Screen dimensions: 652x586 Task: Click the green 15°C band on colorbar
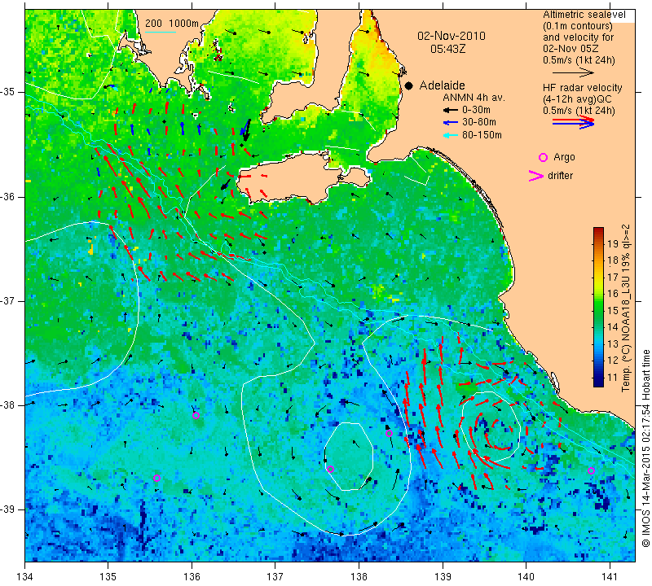point(598,310)
